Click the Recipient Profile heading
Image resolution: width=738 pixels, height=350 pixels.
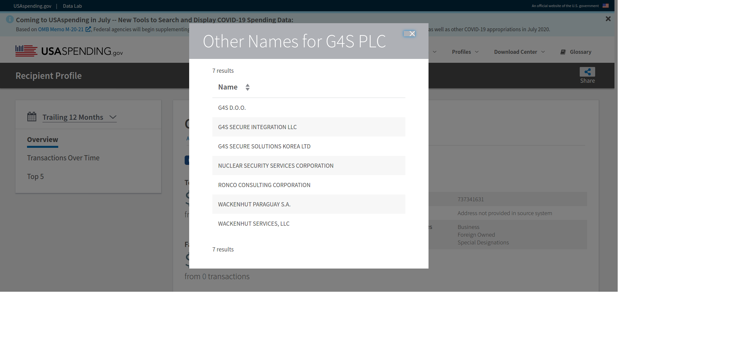[x=49, y=76]
